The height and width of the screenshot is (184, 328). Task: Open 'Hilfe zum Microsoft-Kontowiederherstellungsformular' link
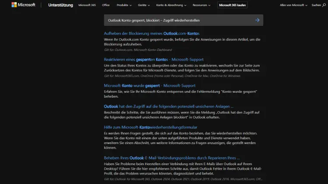coord(150,127)
